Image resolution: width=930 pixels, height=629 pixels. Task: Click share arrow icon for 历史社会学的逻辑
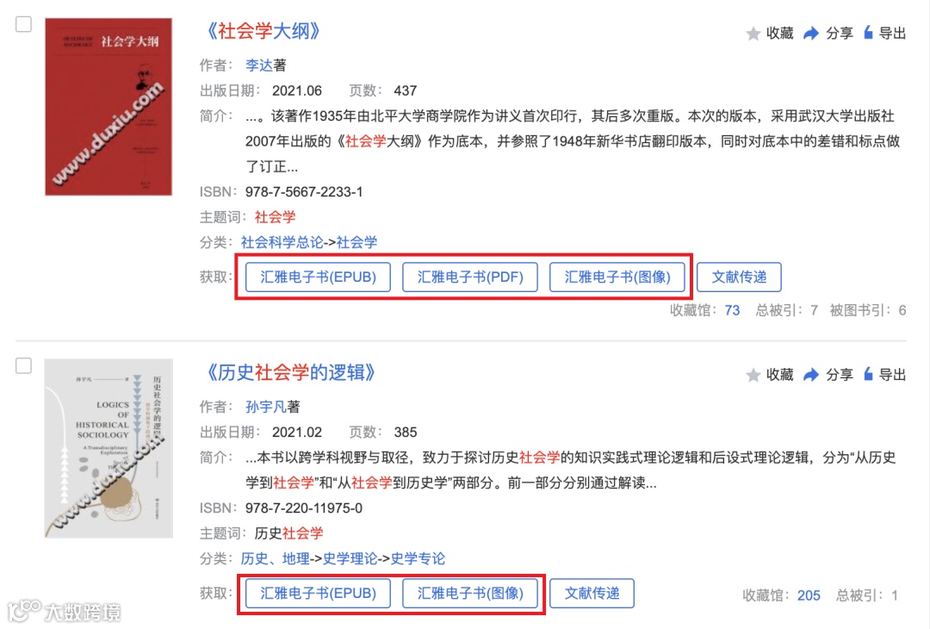(811, 375)
